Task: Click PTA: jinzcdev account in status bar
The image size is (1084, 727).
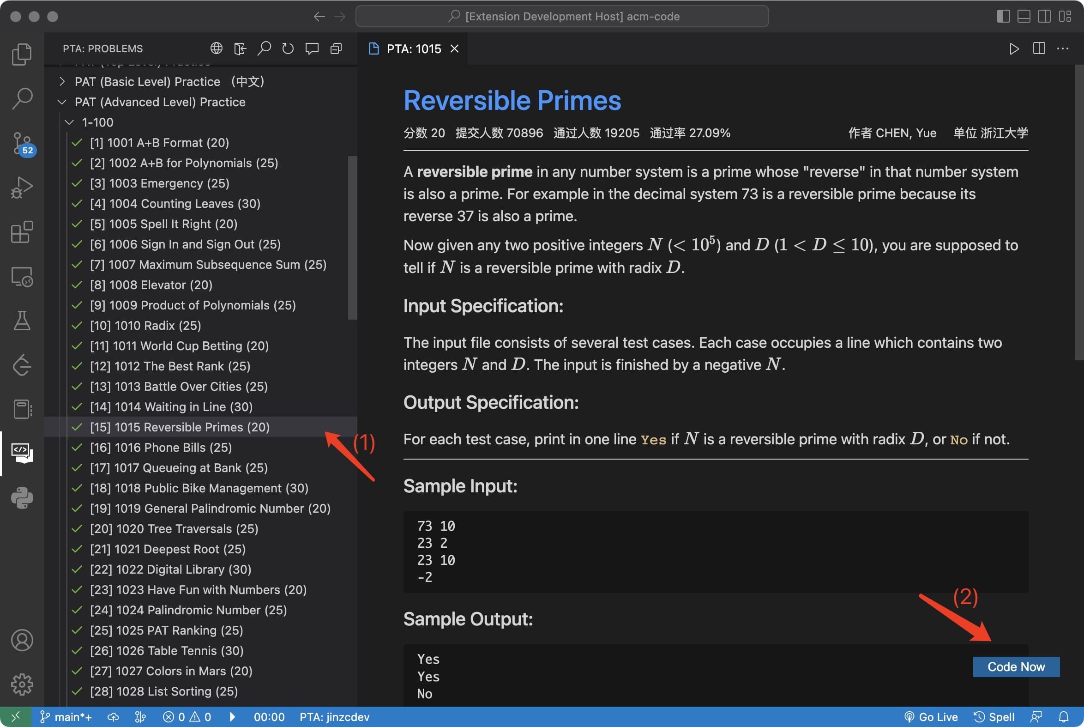Action: [x=334, y=717]
